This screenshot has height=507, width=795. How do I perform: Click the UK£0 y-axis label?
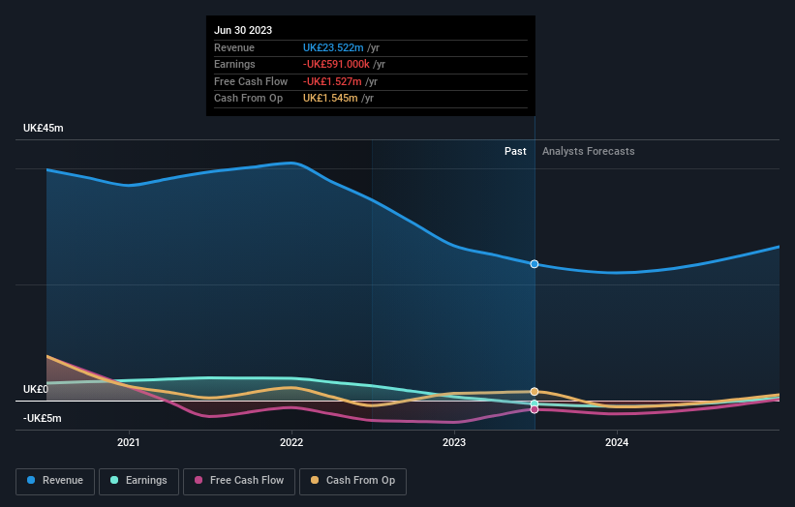click(36, 389)
